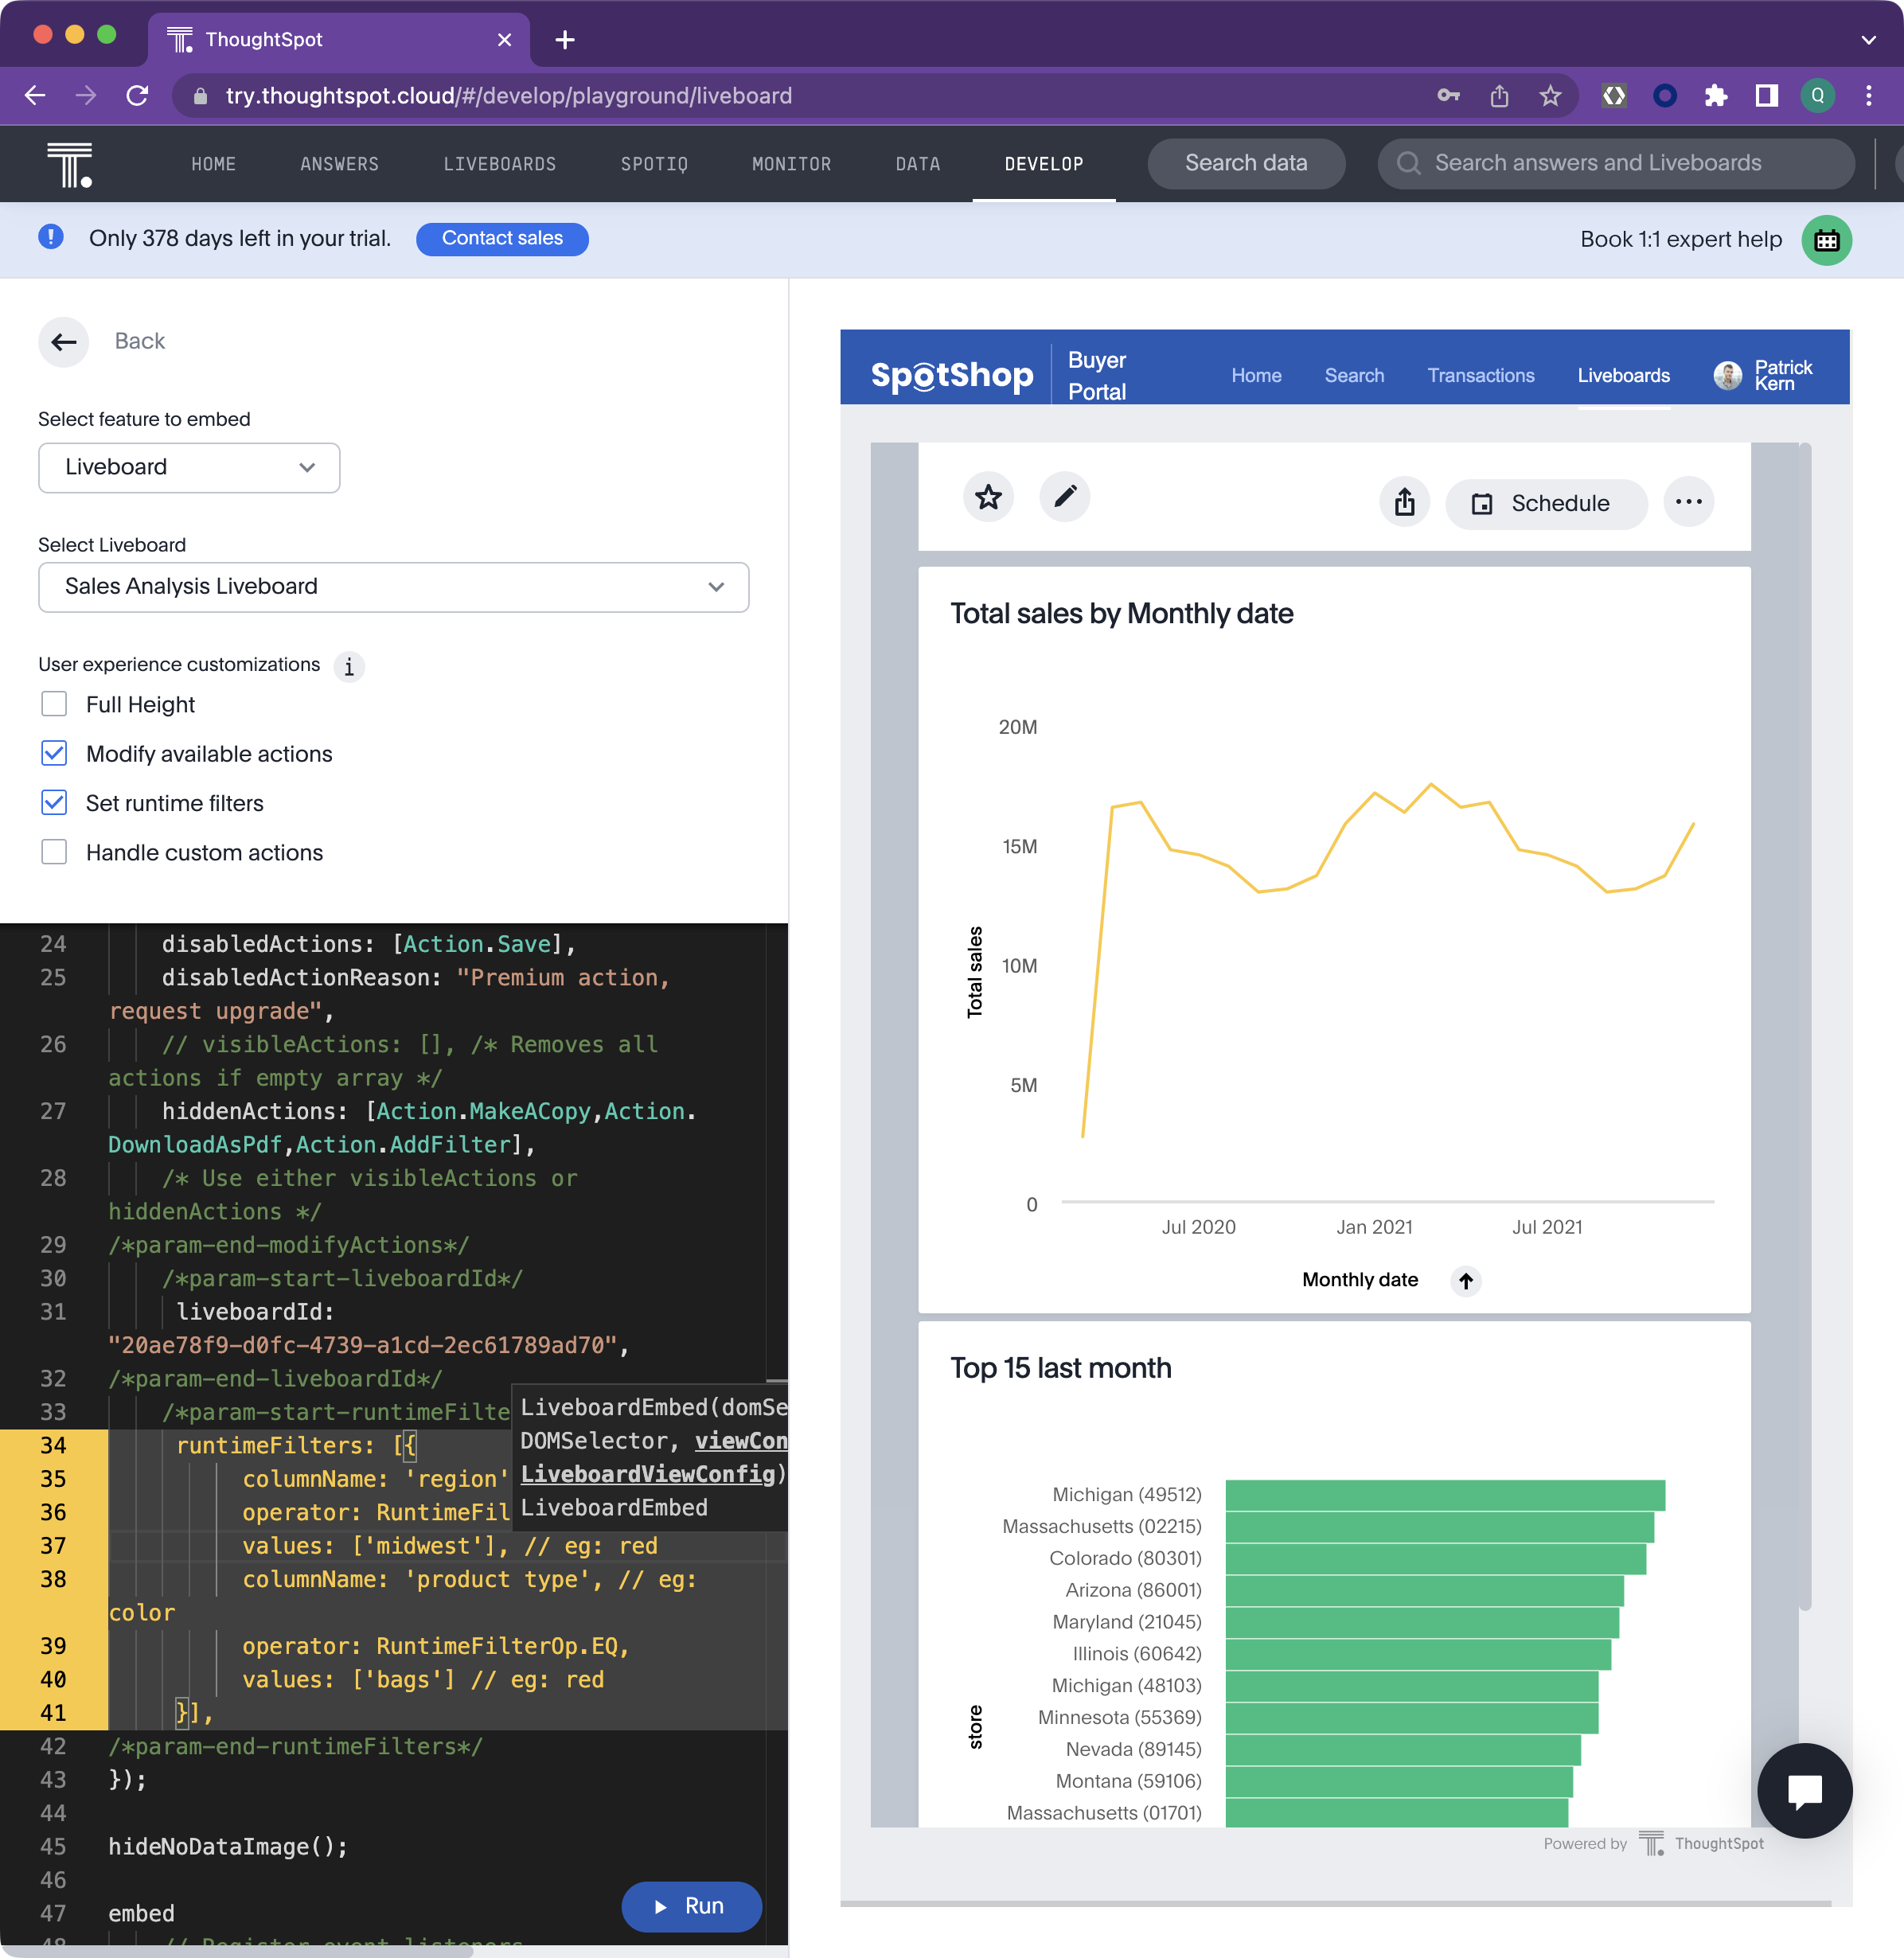The width and height of the screenshot is (1904, 1958).
Task: Open the LIVEBOARDS nav tab
Action: point(500,163)
